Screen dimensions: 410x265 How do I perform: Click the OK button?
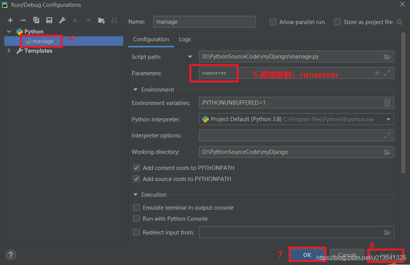click(307, 255)
